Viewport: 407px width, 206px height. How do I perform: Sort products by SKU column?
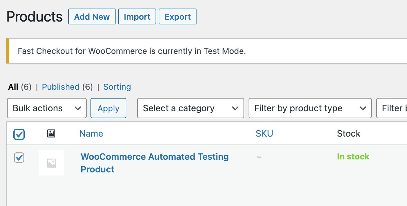pyautogui.click(x=264, y=133)
